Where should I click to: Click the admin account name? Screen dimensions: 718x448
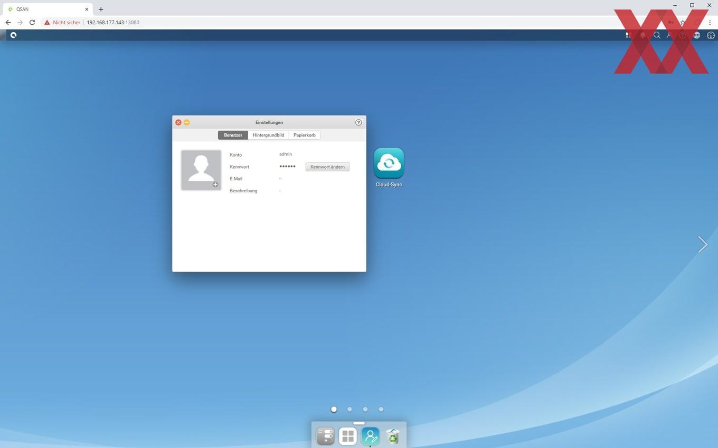coord(286,154)
